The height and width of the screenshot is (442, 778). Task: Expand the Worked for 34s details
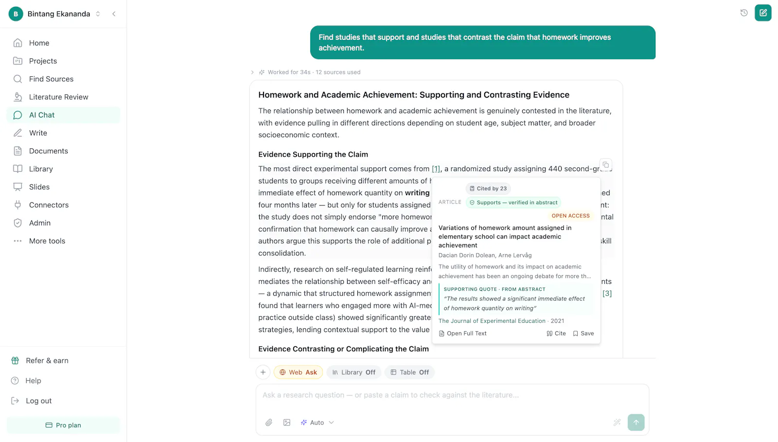pos(306,72)
